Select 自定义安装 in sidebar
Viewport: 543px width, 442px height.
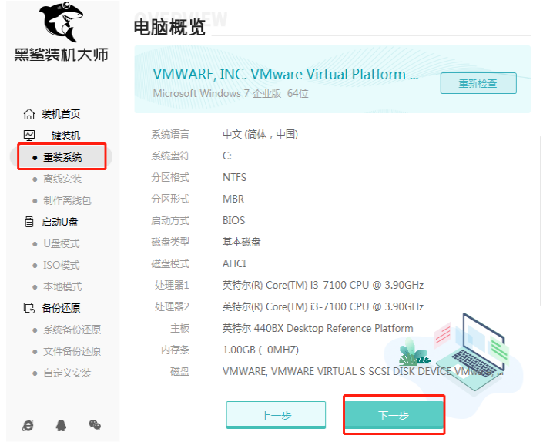tap(67, 373)
